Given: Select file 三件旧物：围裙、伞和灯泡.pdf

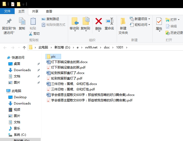Looking at the screenshot, I should [x=71, y=89].
